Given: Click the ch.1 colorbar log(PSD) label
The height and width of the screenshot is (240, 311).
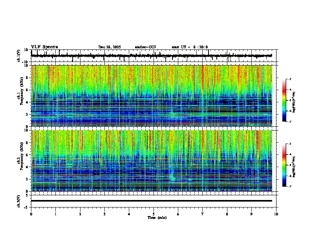Looking at the screenshot, I should (x=294, y=102).
